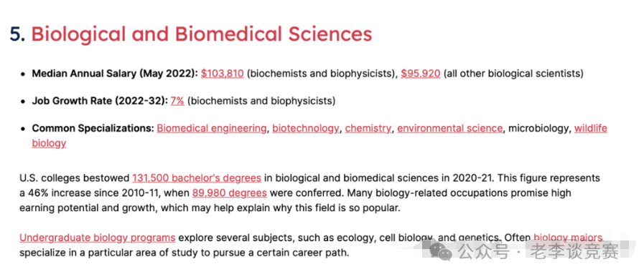639x277 pixels.
Task: Click the bold Common Specializations label
Action: pos(93,128)
